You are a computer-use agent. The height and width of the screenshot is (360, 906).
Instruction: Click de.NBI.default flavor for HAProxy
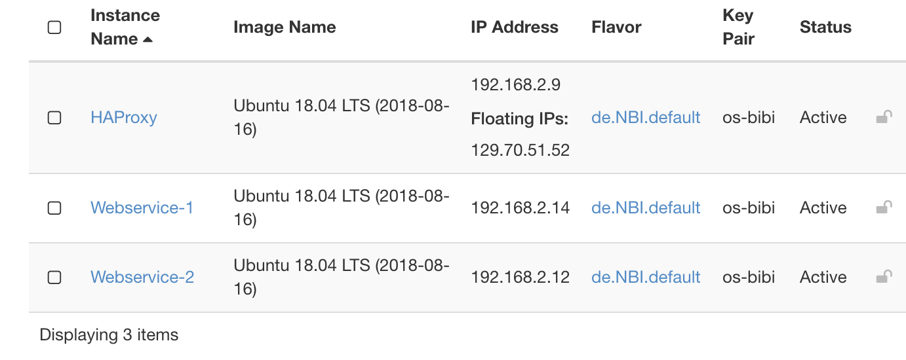(x=646, y=118)
